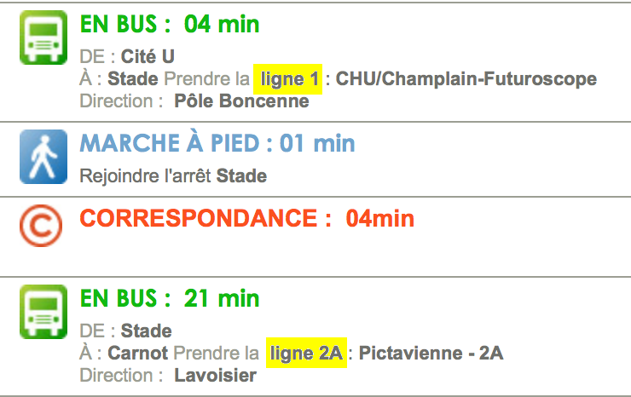Open the highlighted ligne 1 link

[x=287, y=79]
